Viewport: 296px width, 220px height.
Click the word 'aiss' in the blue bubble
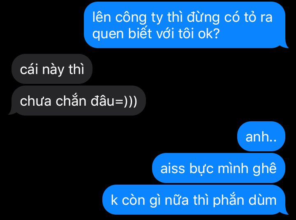coord(172,169)
